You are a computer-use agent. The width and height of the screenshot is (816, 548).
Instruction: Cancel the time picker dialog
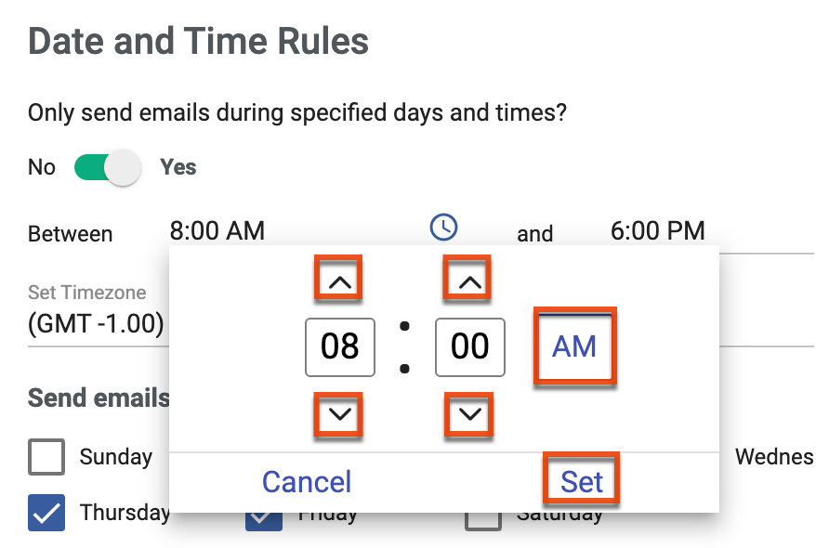tap(306, 481)
